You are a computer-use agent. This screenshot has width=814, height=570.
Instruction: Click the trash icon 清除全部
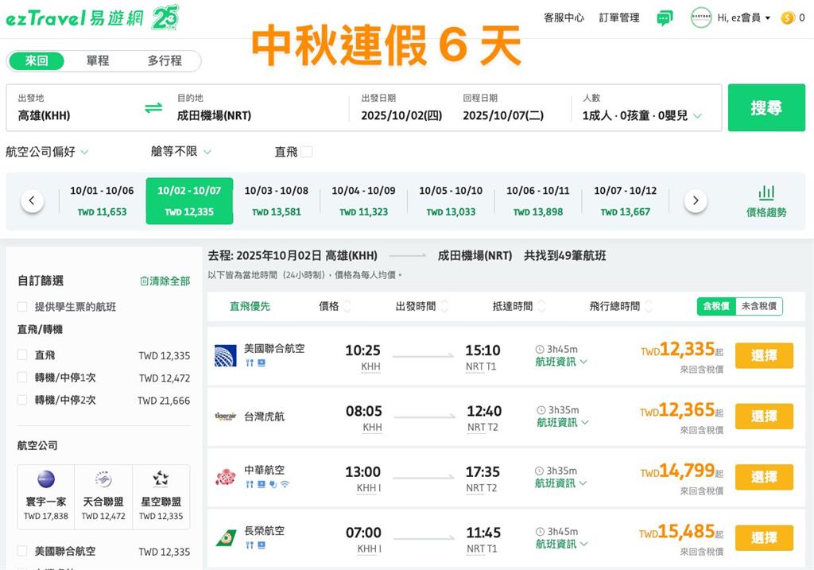pos(165,281)
